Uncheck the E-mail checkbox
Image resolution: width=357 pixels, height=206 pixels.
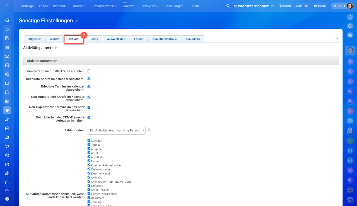89,161
